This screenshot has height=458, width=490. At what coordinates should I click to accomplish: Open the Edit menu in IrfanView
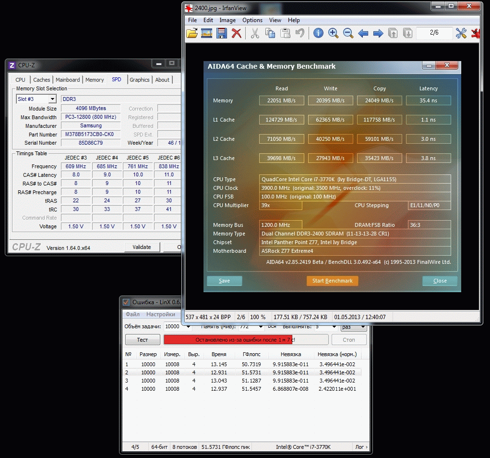(208, 20)
